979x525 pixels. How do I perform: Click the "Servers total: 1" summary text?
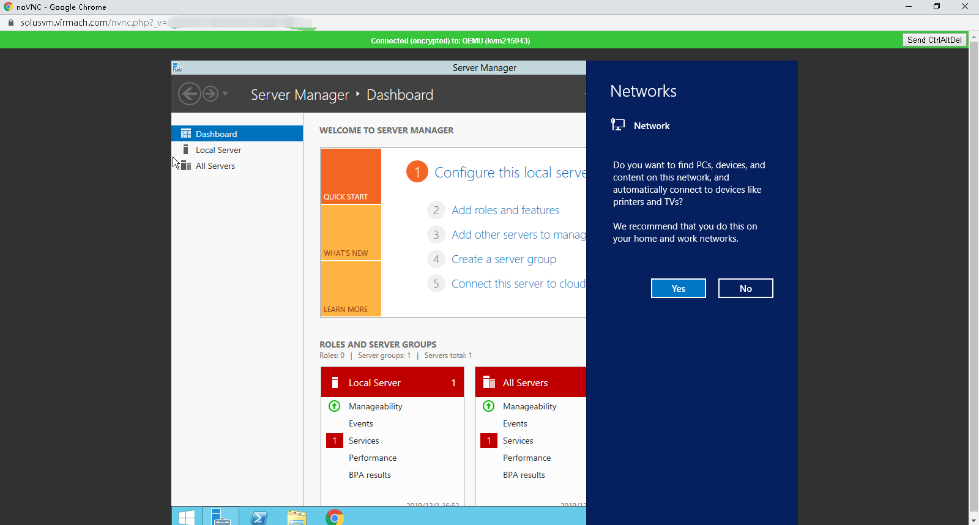[x=448, y=356]
